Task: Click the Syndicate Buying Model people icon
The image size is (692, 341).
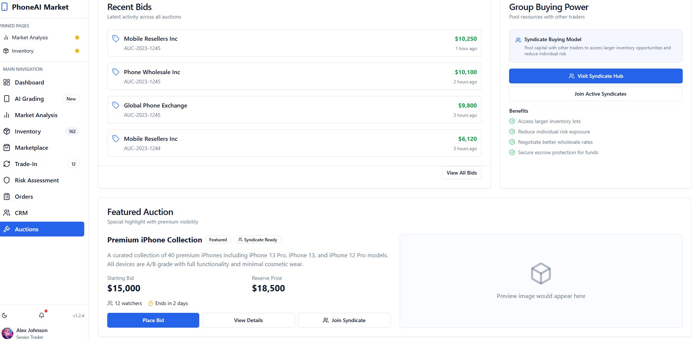Action: (x=518, y=40)
